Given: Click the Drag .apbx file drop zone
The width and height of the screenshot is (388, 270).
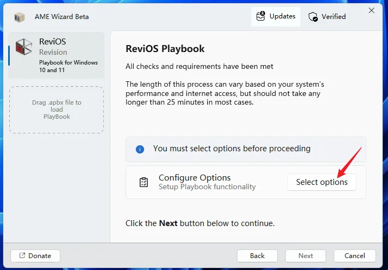Looking at the screenshot, I should pyautogui.click(x=57, y=110).
